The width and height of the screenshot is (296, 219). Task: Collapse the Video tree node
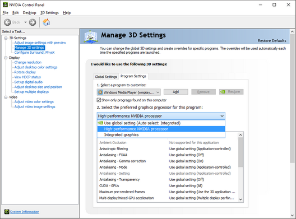point(6,97)
